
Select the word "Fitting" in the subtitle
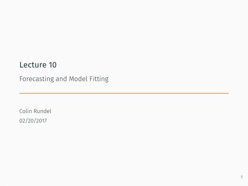[x=99, y=79]
